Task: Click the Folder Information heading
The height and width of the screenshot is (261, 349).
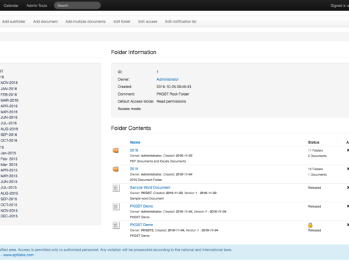Action: 133,52
